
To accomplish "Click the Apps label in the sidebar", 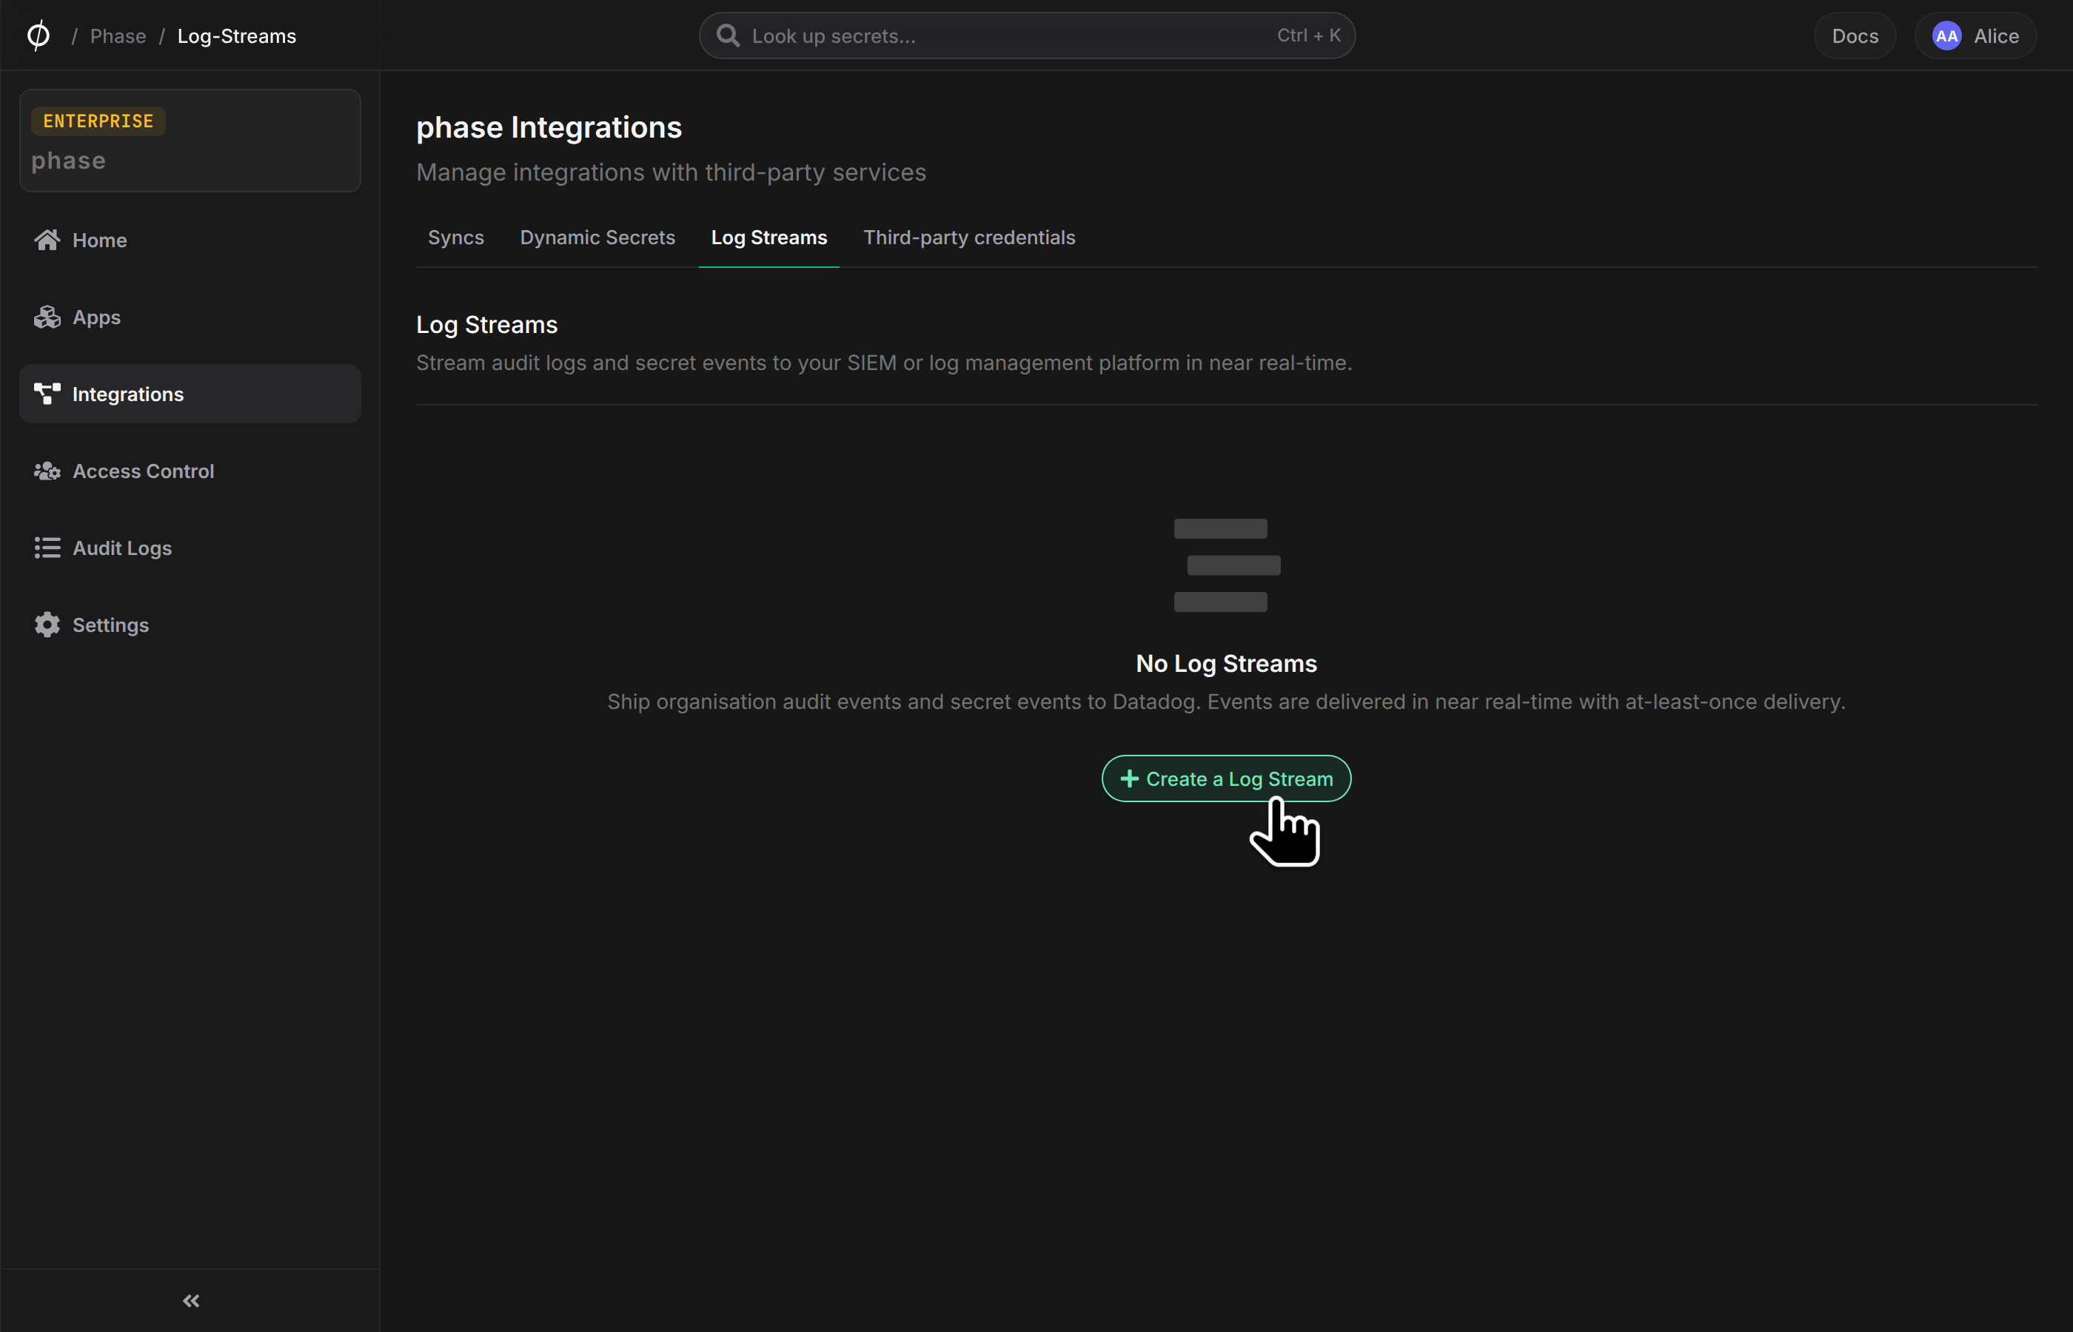I will point(97,317).
